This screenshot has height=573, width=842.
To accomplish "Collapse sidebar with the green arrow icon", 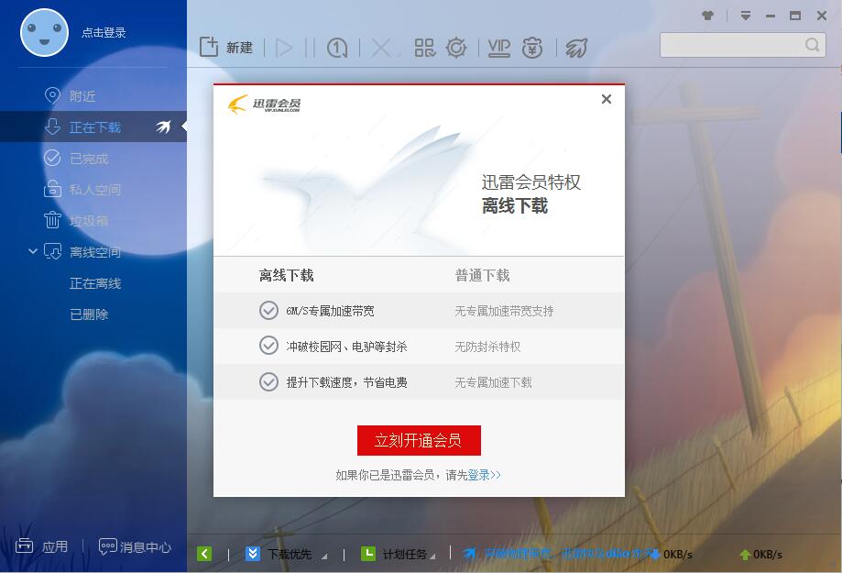I will point(204,554).
